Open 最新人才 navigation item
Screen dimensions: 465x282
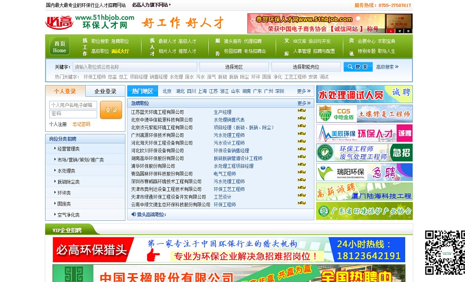pos(167,41)
